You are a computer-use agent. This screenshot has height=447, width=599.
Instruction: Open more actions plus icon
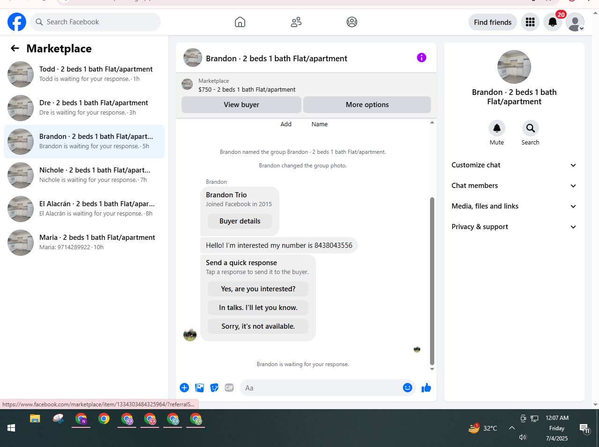pyautogui.click(x=184, y=388)
